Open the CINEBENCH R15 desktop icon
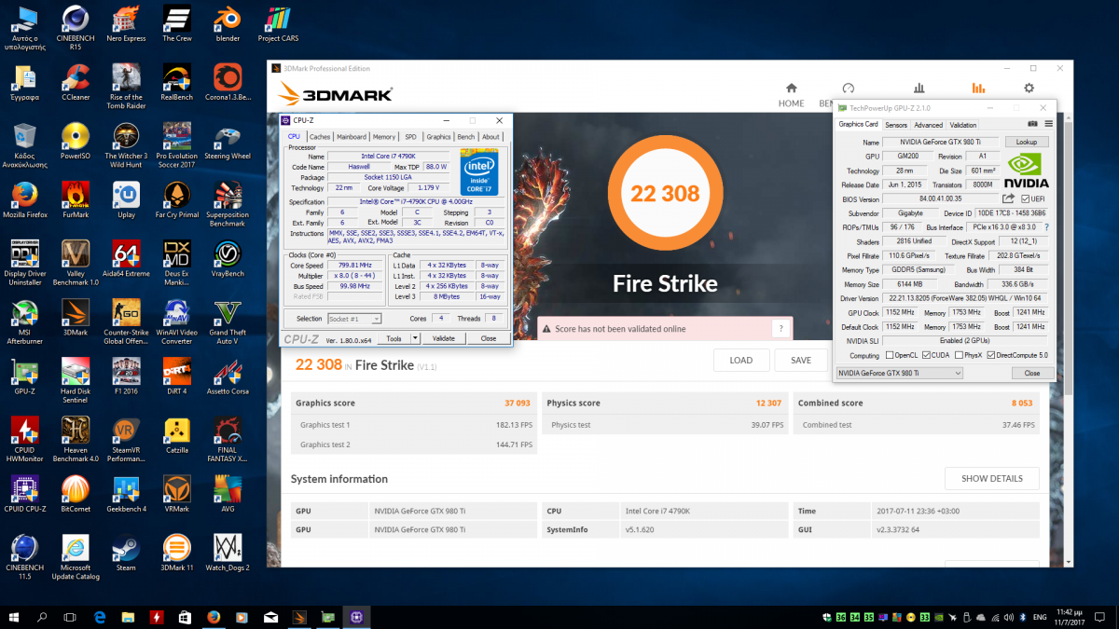This screenshot has width=1119, height=629. tap(76, 28)
